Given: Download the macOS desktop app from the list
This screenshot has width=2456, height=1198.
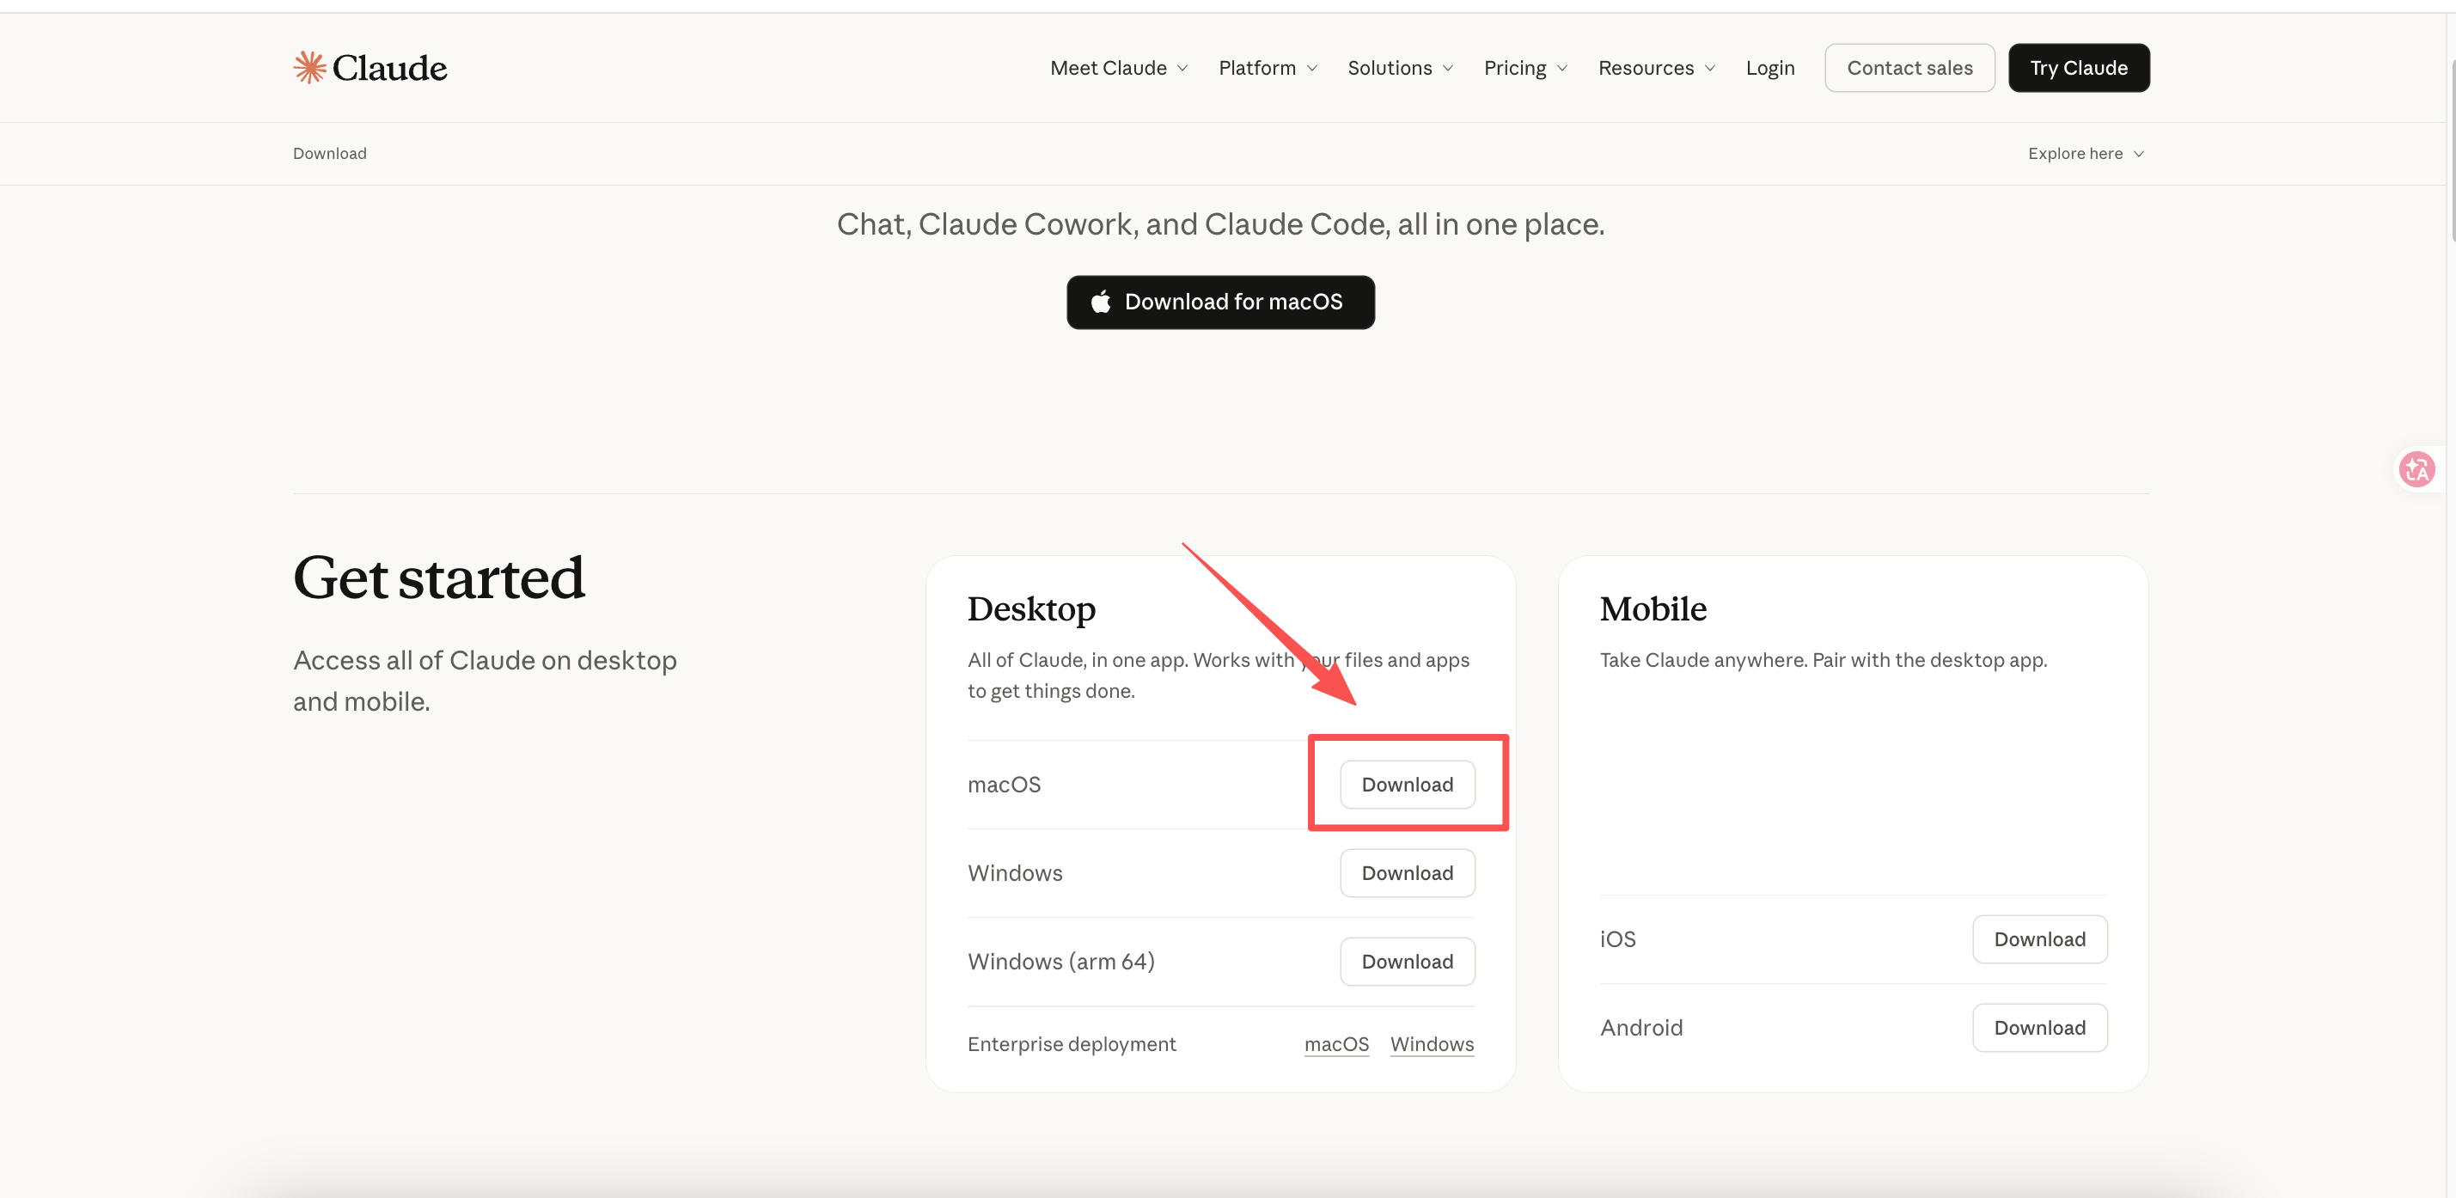Looking at the screenshot, I should click(x=1408, y=785).
